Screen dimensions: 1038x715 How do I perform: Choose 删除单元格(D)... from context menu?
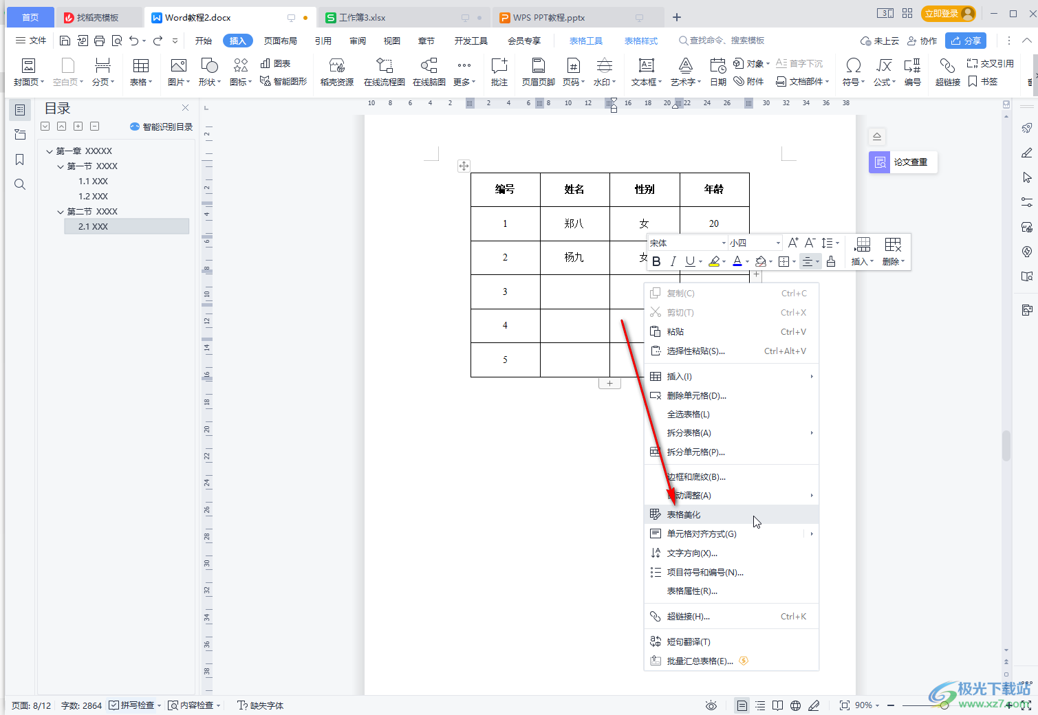click(x=731, y=396)
